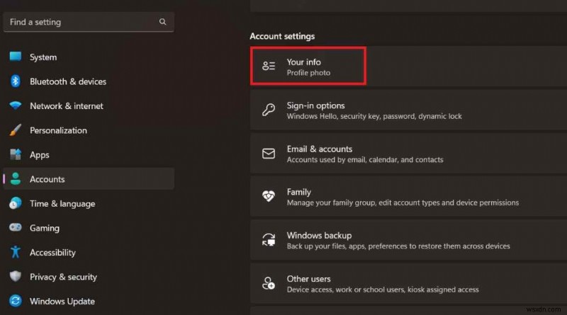The width and height of the screenshot is (567, 315).
Task: Open Email & accounts settings
Action: 408,153
